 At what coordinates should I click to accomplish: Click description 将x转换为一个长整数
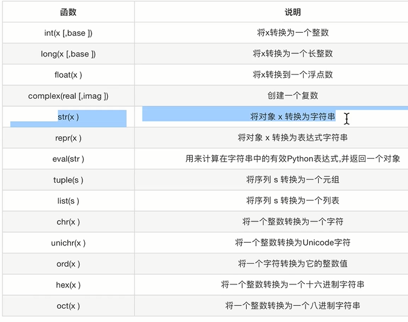pos(293,53)
